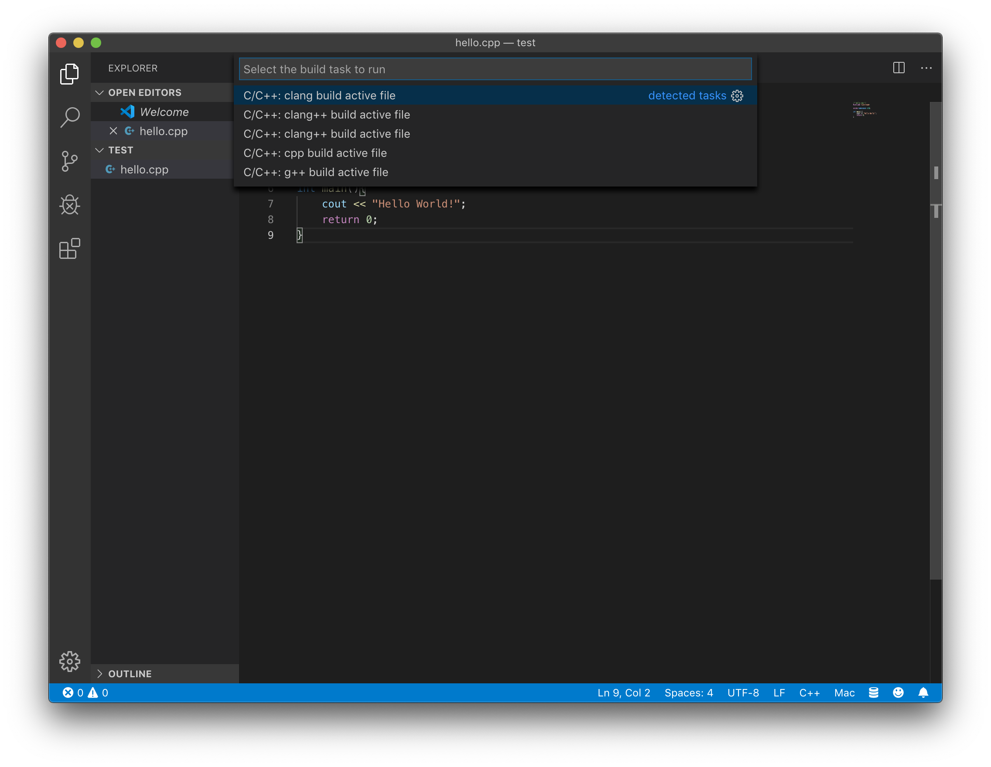
Task: Click the closing brace on line 9
Action: pos(300,235)
